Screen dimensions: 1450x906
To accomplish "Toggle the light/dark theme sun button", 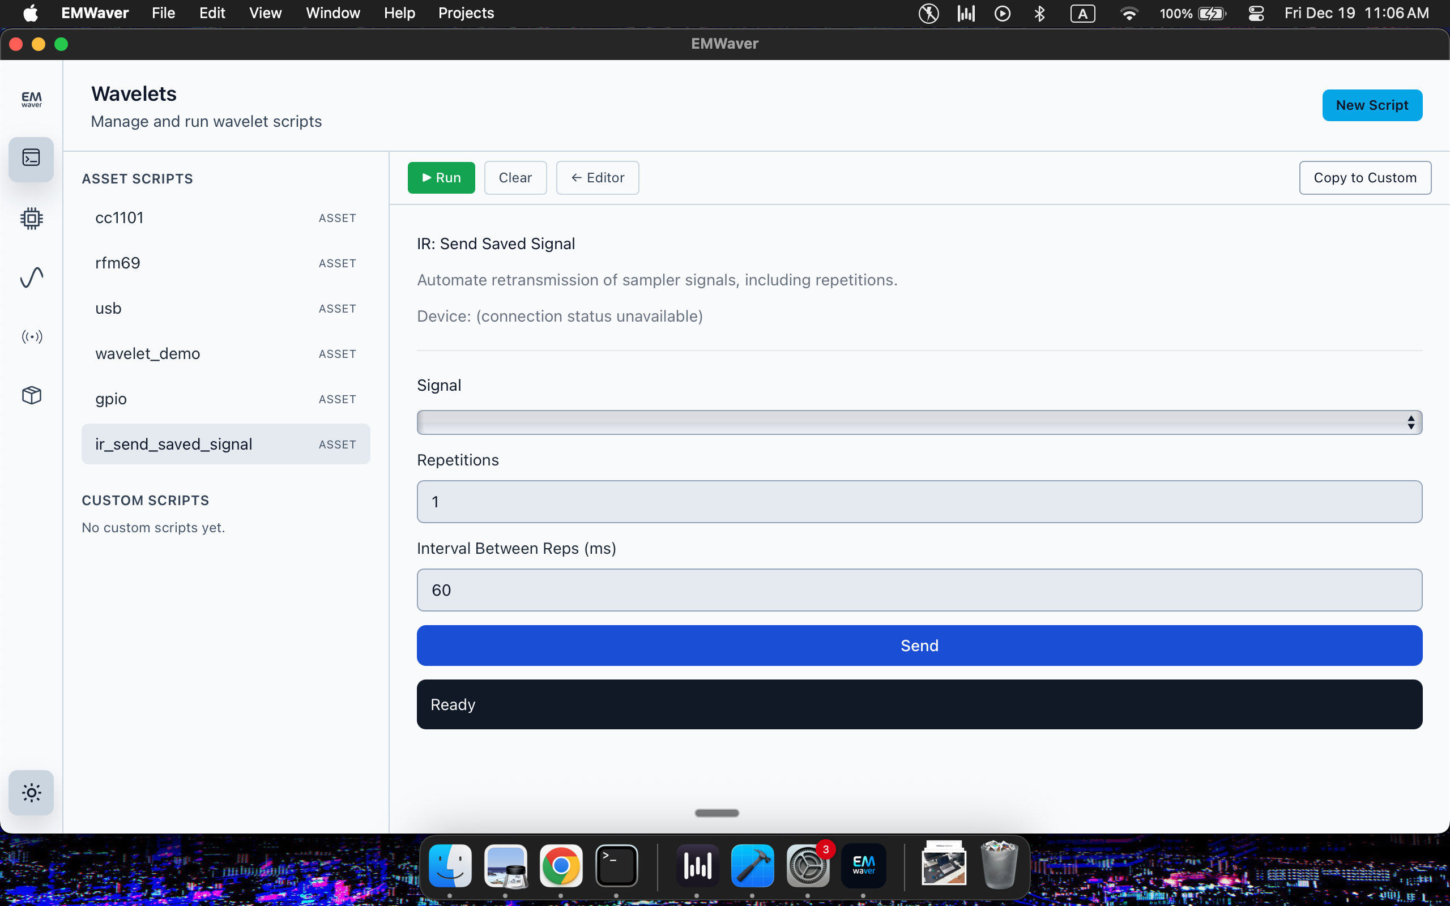I will [x=31, y=793].
